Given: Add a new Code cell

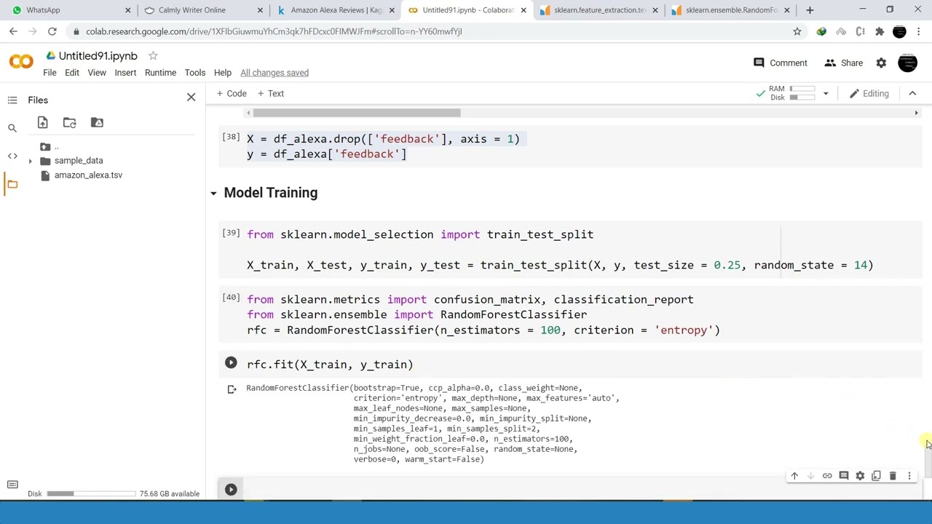Looking at the screenshot, I should click(232, 93).
